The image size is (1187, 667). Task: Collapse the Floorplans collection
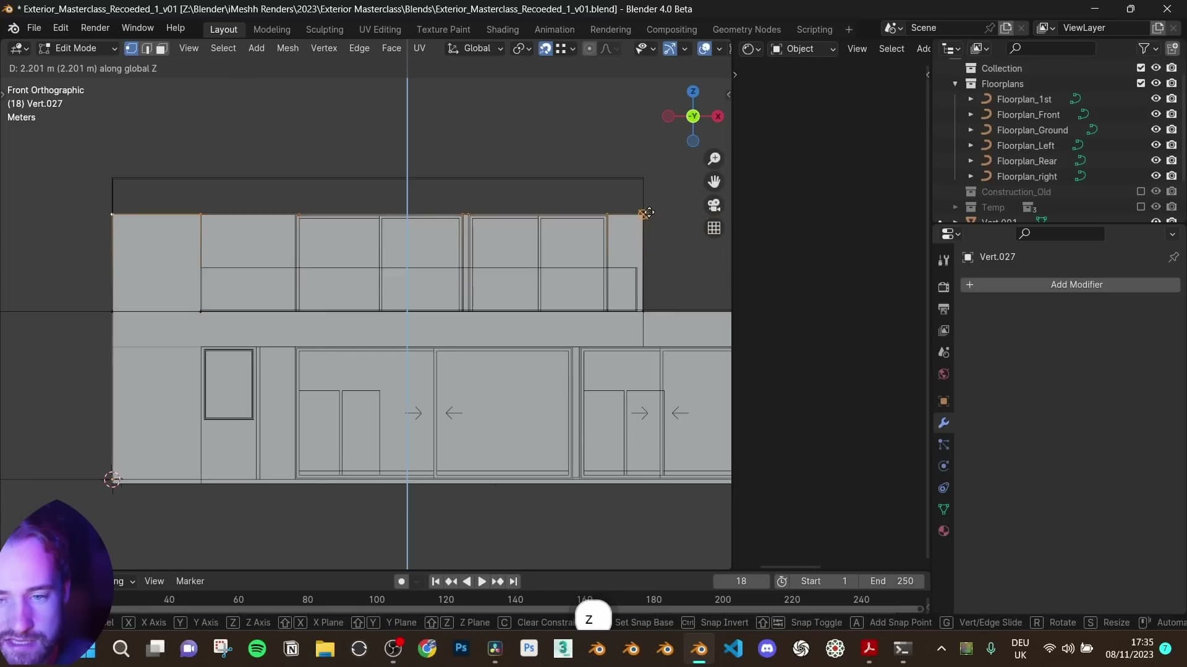click(x=955, y=83)
